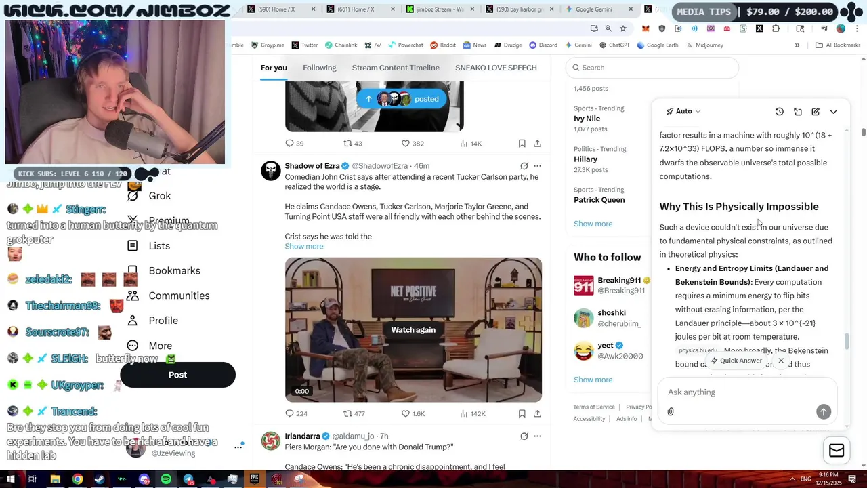Bookmark the Shadow of Ezra post
Viewport: 867px width, 488px height.
point(522,413)
